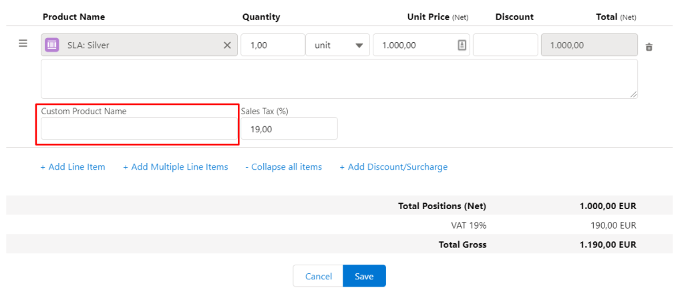Click the line item drag handle icon
684x292 pixels.
click(x=23, y=44)
